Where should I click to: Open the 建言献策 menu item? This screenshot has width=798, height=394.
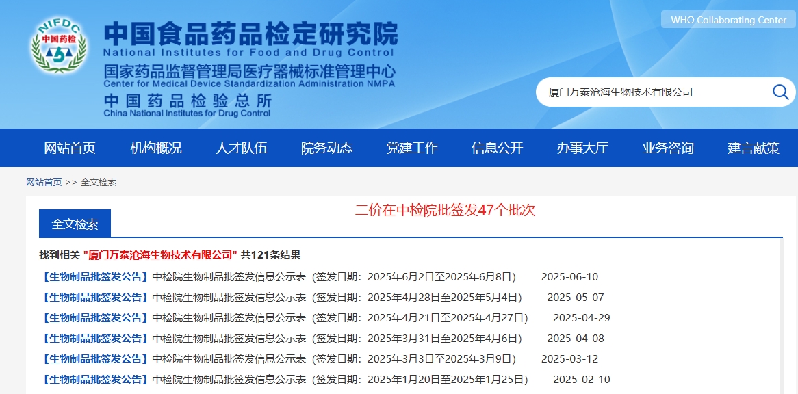pyautogui.click(x=754, y=148)
